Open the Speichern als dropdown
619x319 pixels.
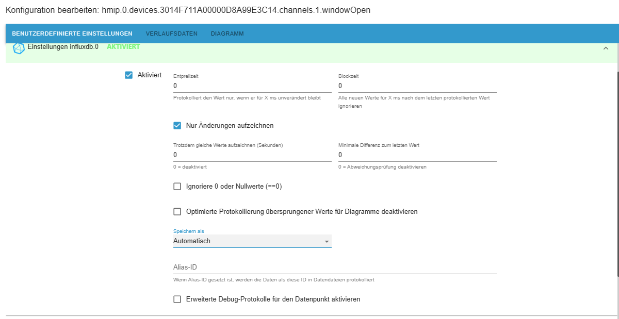(248, 241)
